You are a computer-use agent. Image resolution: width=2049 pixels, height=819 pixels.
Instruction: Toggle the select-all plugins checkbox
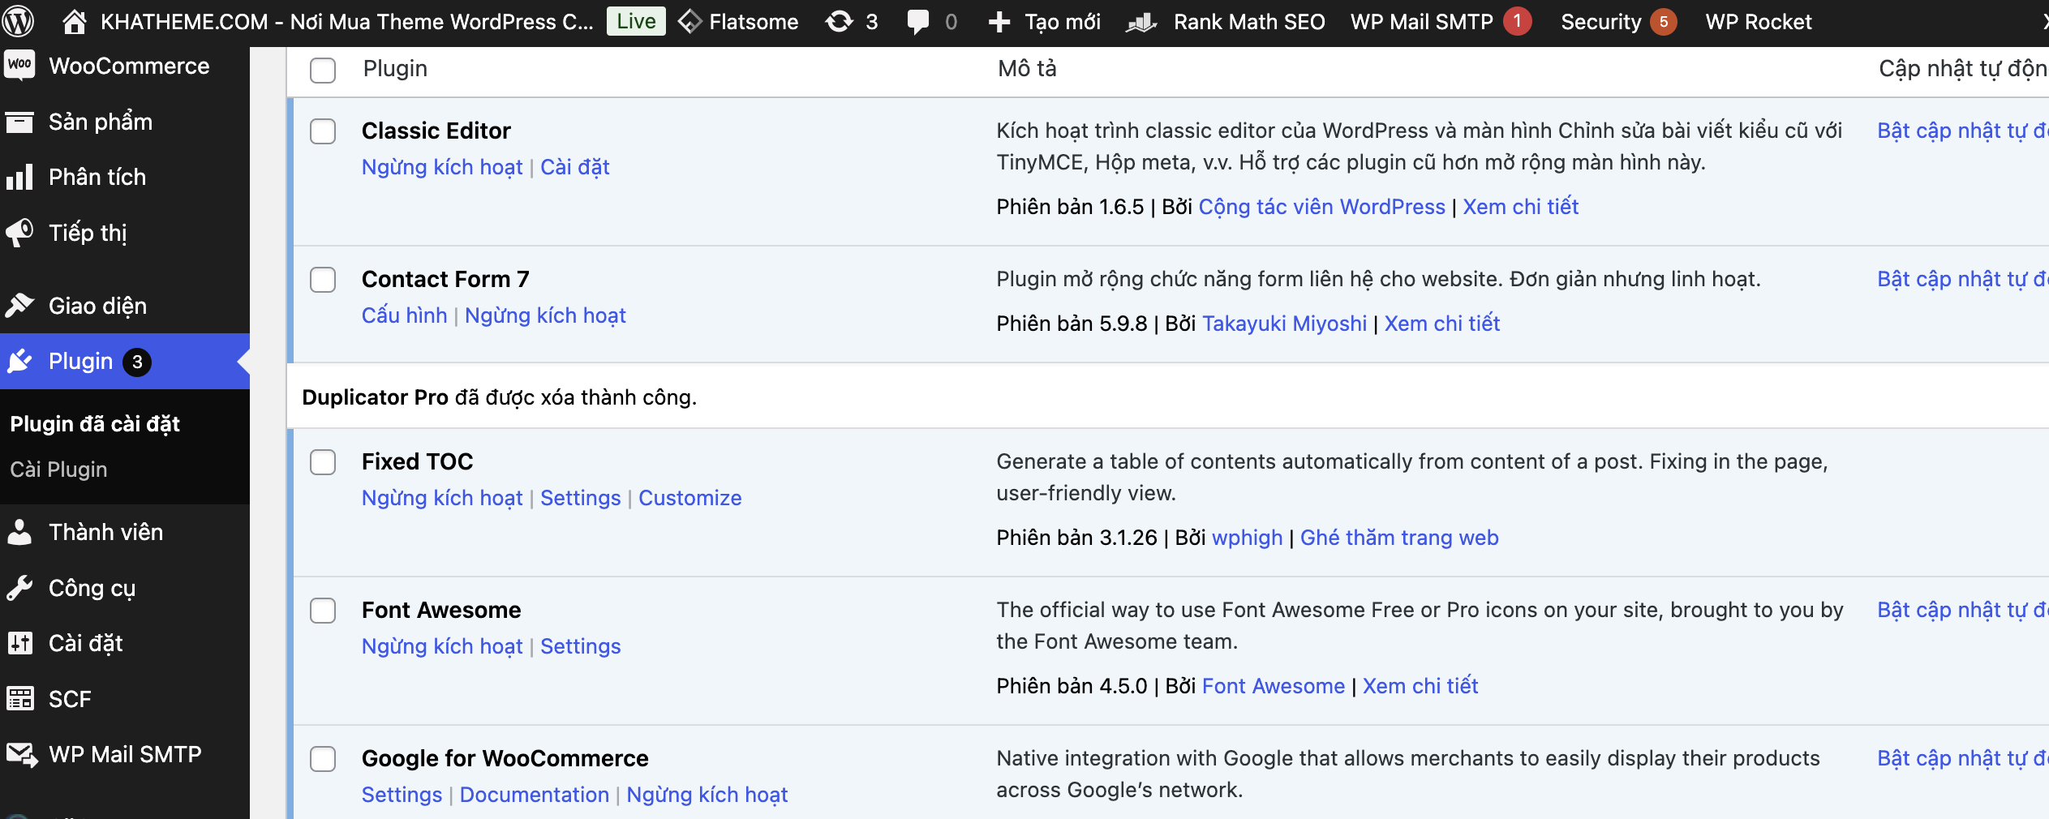point(323,70)
